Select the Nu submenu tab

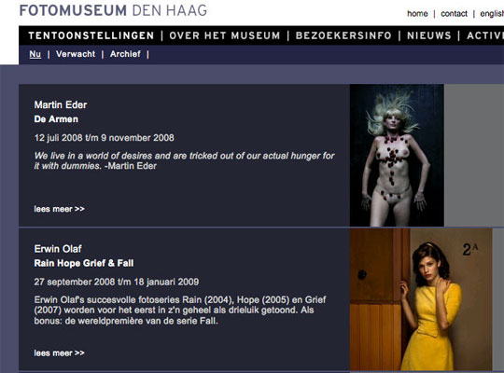(x=35, y=54)
